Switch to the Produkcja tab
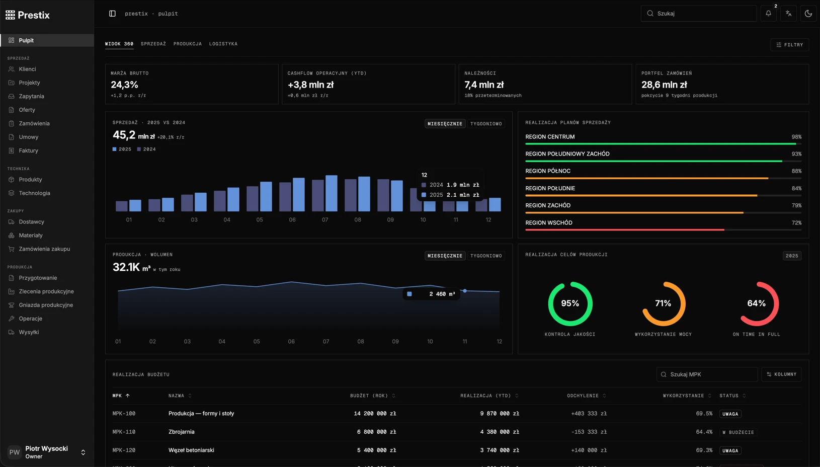 (188, 44)
